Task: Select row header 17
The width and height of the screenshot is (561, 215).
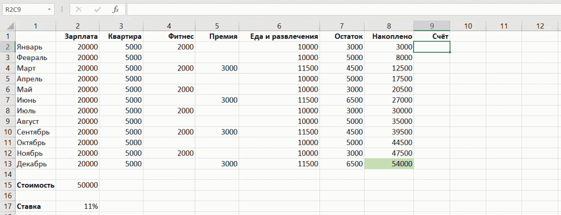Action: tap(7, 206)
